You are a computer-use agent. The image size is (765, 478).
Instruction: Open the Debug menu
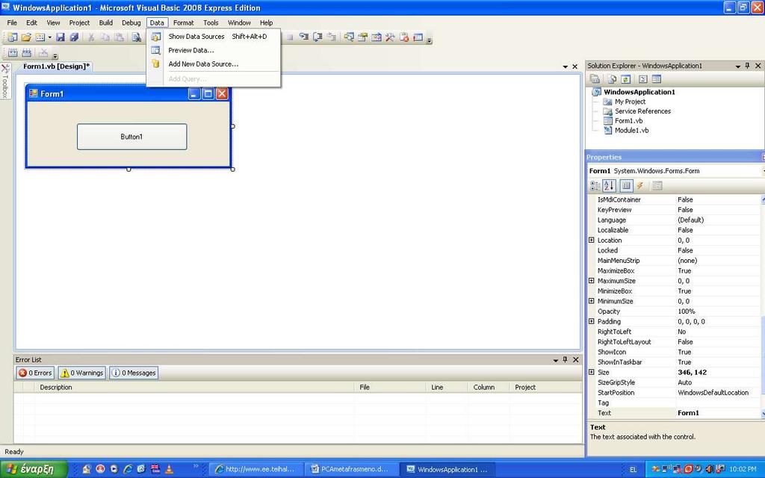pyautogui.click(x=131, y=22)
